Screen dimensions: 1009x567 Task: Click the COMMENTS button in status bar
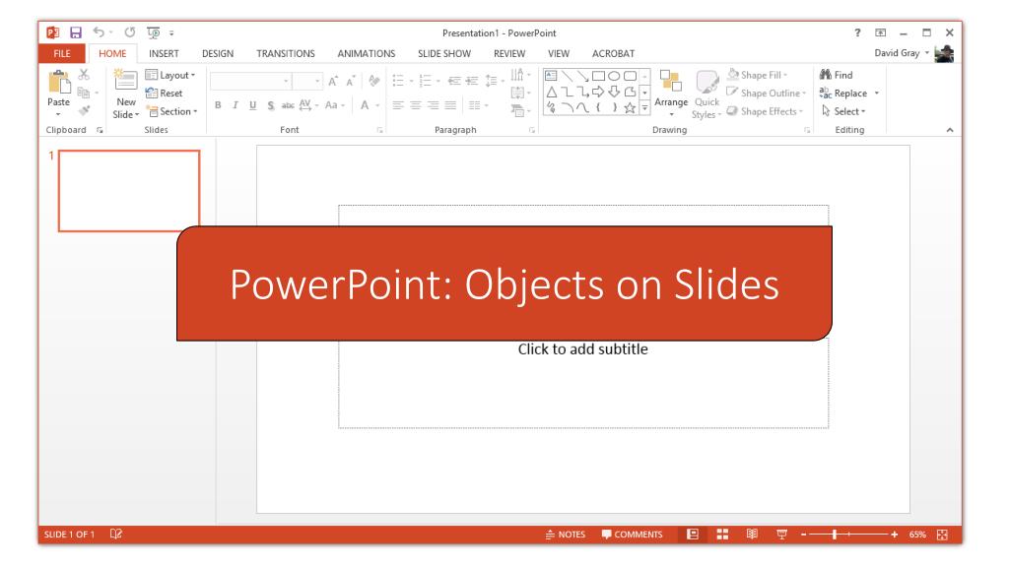click(632, 535)
